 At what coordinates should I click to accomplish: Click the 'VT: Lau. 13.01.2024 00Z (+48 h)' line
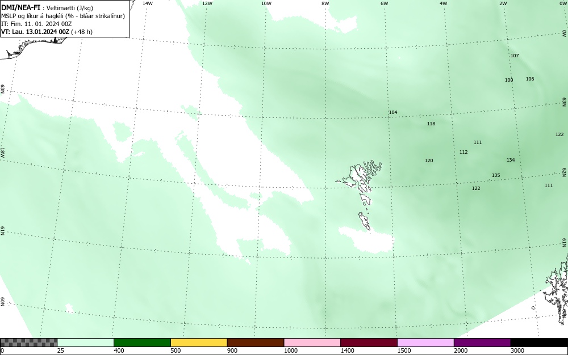point(47,32)
